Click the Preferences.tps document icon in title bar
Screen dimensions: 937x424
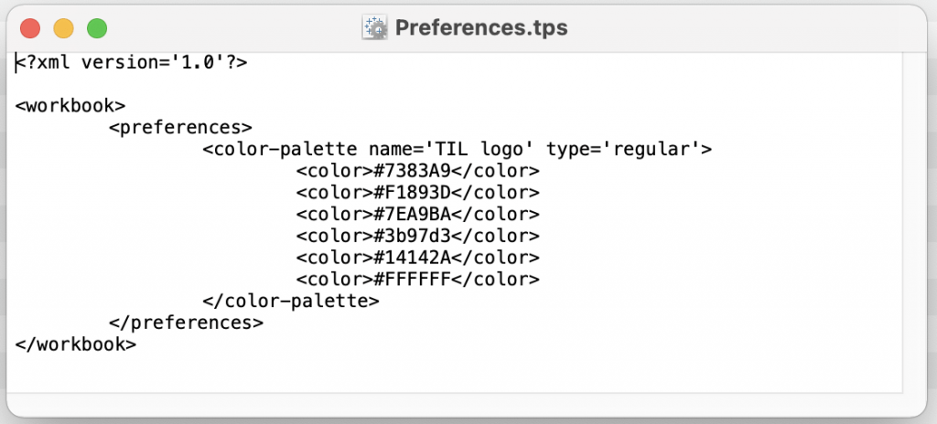click(375, 27)
